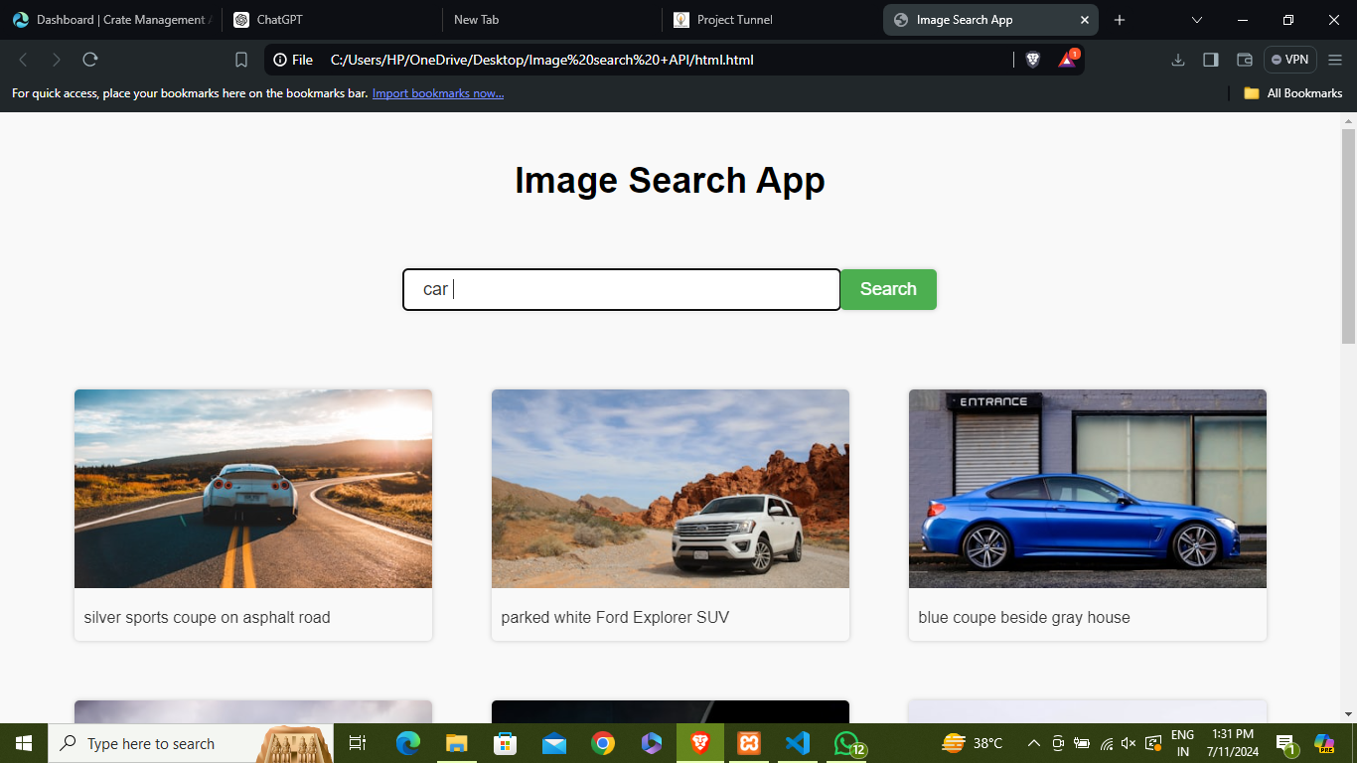The width and height of the screenshot is (1357, 763).
Task: Switch to the ChatGPT tab
Action: (331, 20)
